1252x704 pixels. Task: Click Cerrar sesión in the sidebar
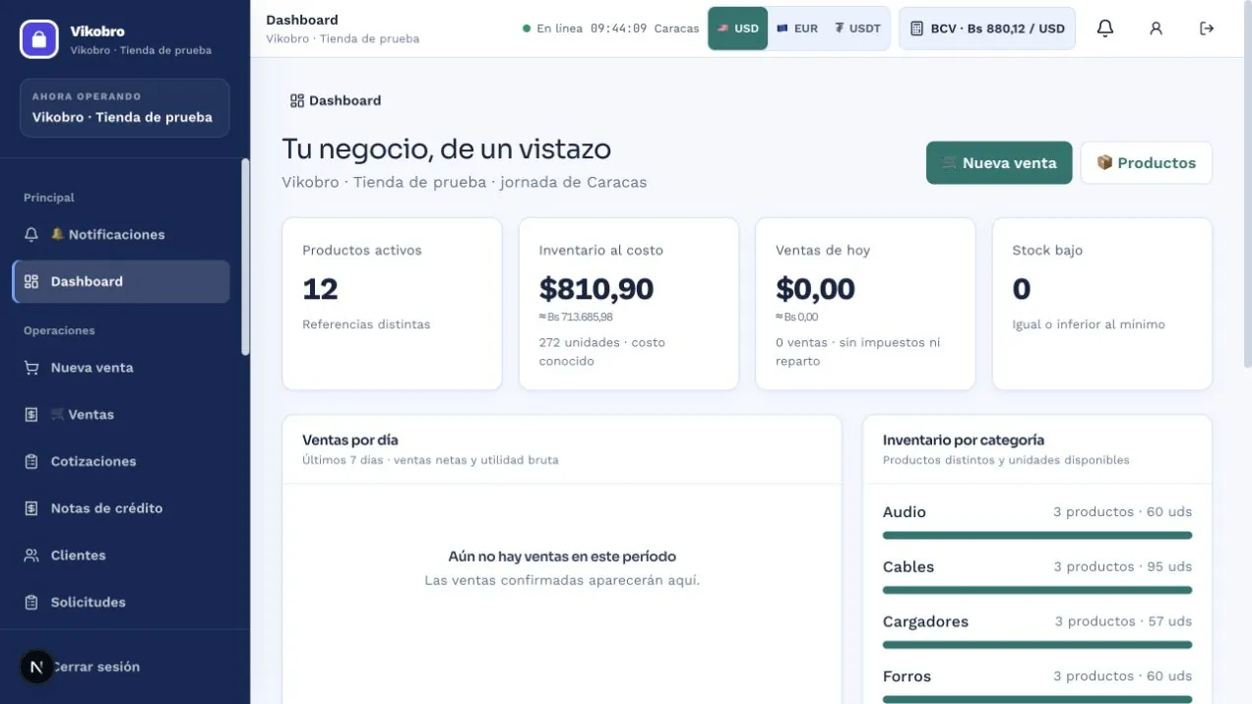point(96,667)
